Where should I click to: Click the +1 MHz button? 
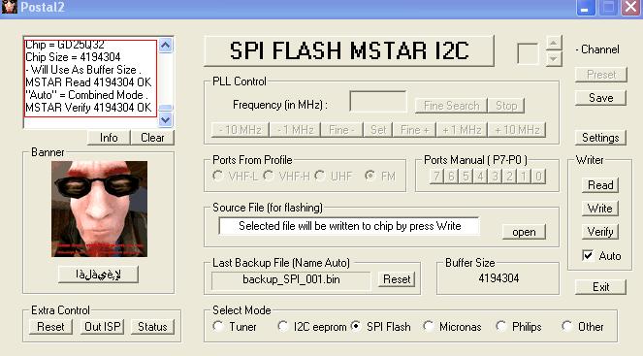462,130
